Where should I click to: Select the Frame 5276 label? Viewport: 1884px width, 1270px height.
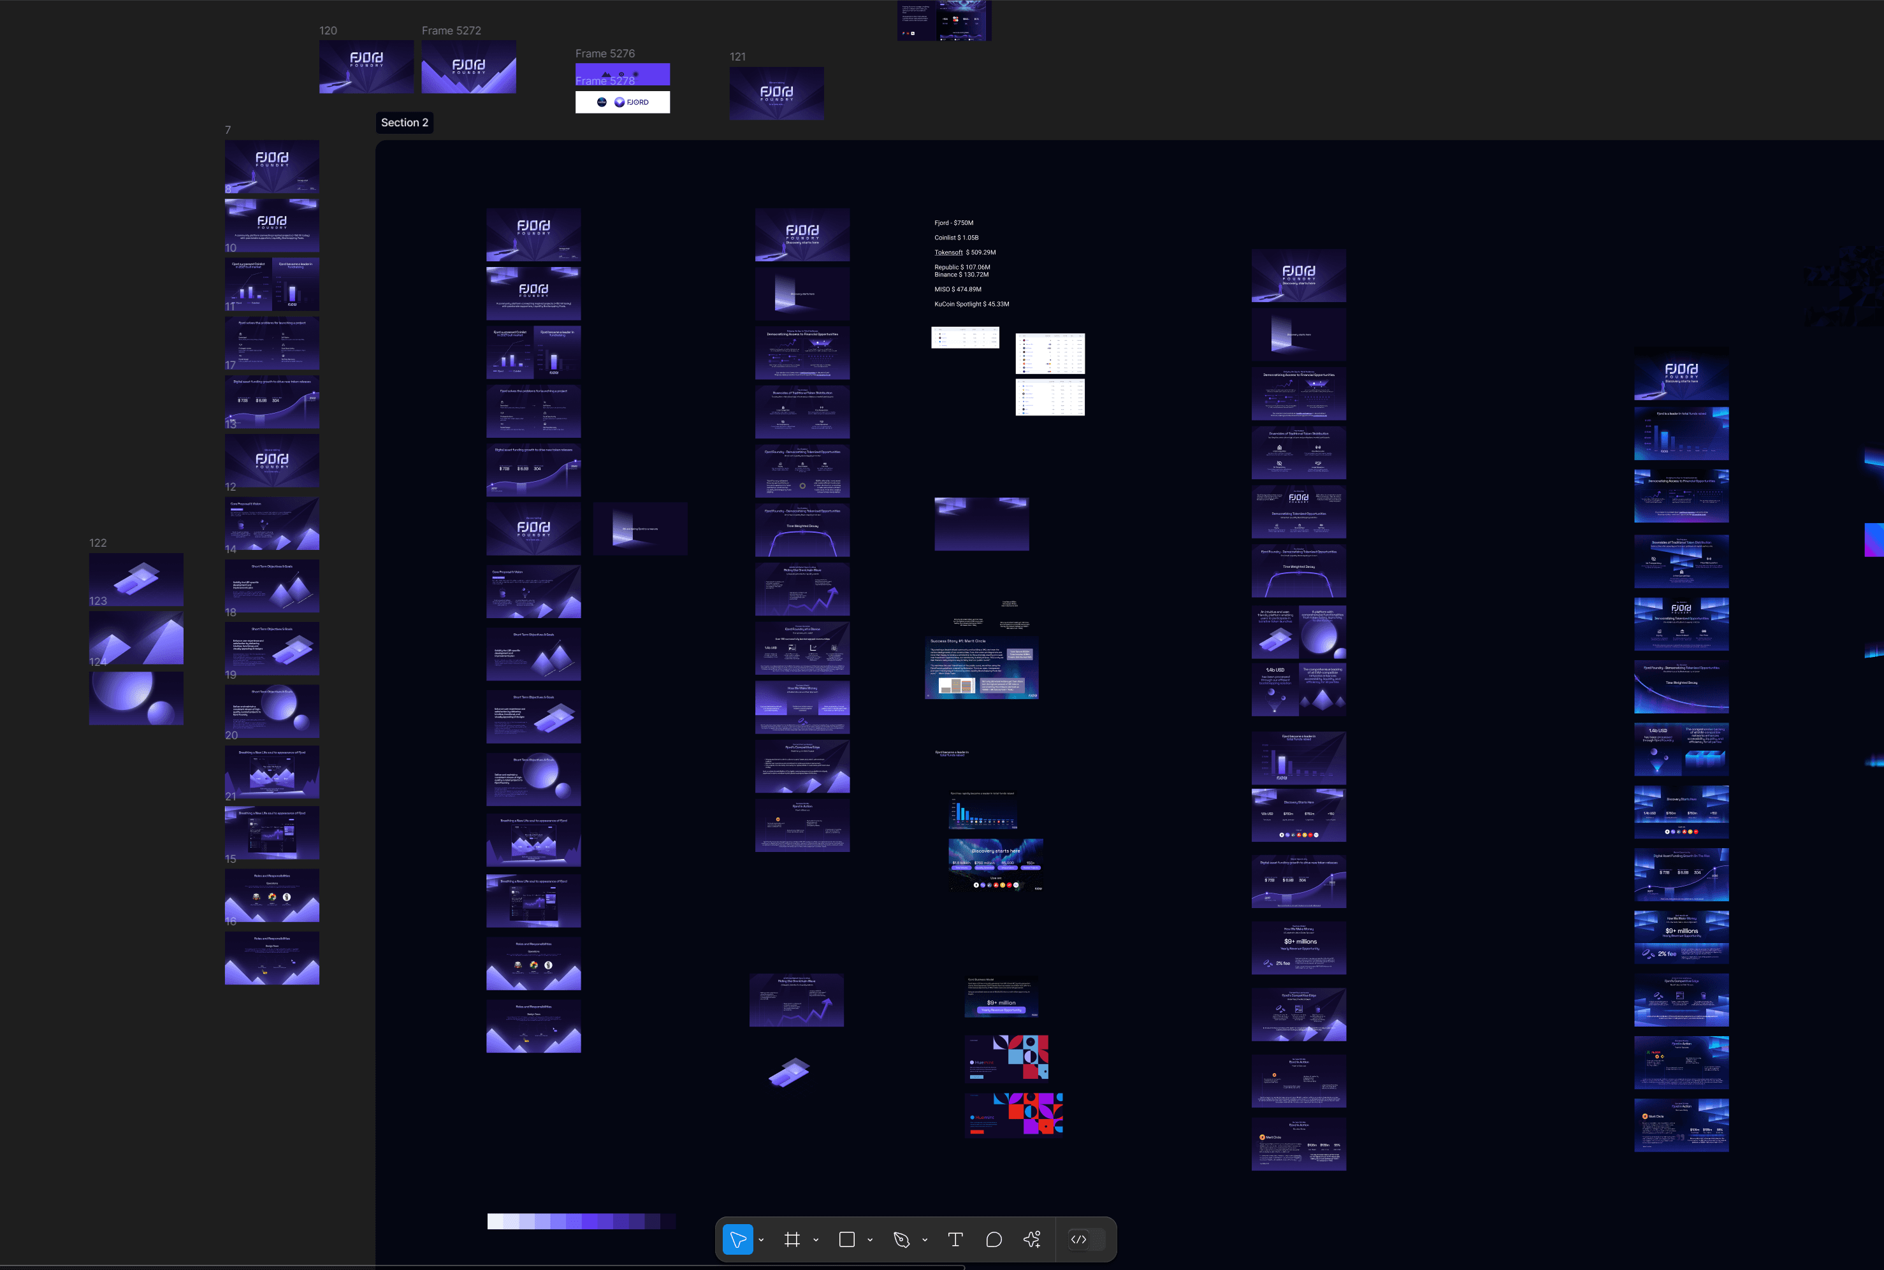point(604,54)
